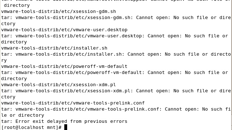Click the tar error line for installer.sh
The width and height of the screenshot is (232, 130).
point(116,54)
